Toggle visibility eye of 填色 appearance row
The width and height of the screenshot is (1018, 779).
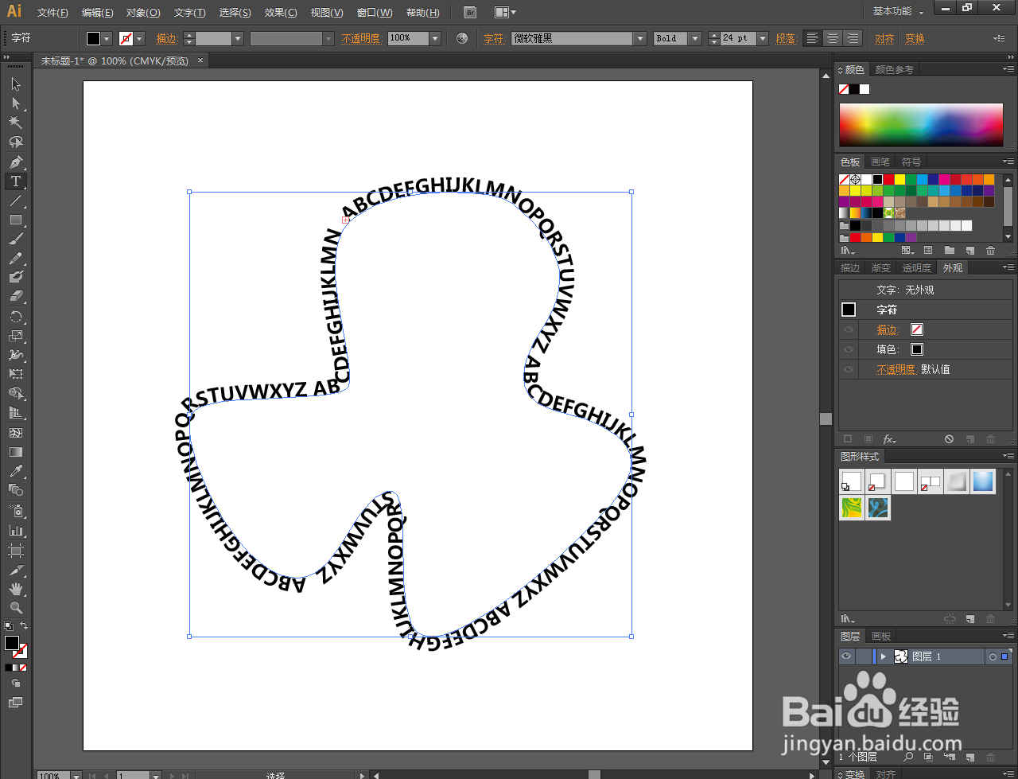[849, 349]
